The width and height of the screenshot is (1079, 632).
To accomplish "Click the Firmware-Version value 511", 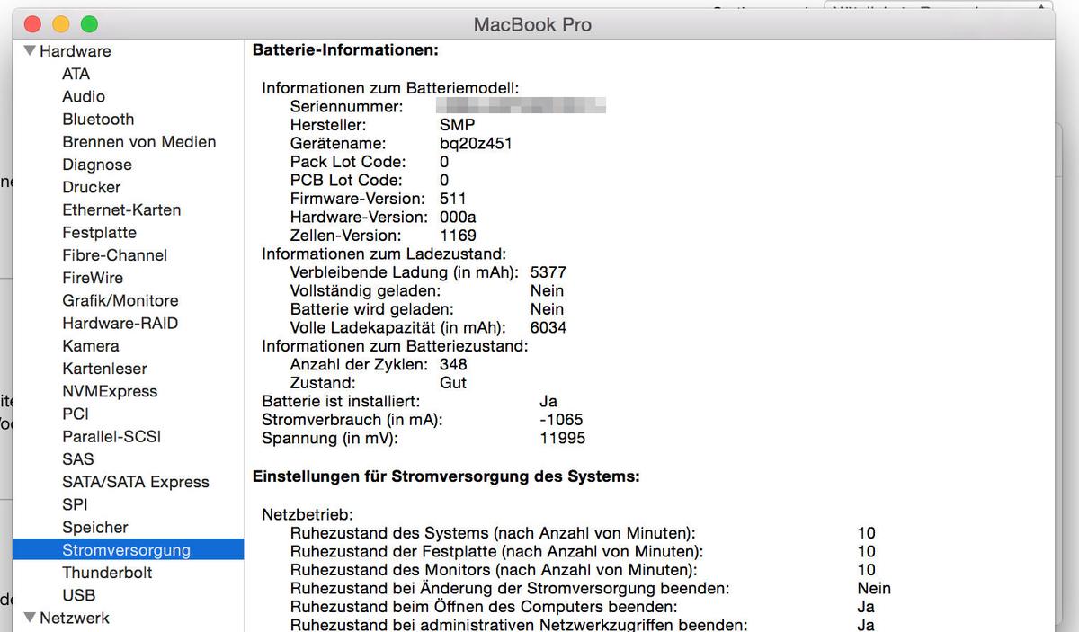I will tap(453, 199).
